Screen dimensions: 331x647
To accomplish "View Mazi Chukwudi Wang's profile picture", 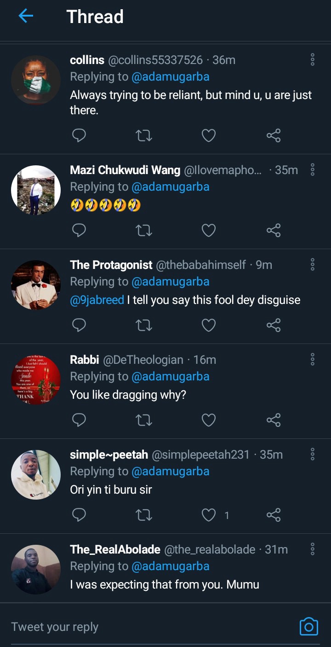I will pyautogui.click(x=36, y=190).
